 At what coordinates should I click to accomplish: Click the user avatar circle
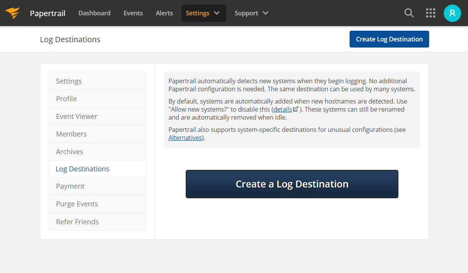pyautogui.click(x=452, y=13)
